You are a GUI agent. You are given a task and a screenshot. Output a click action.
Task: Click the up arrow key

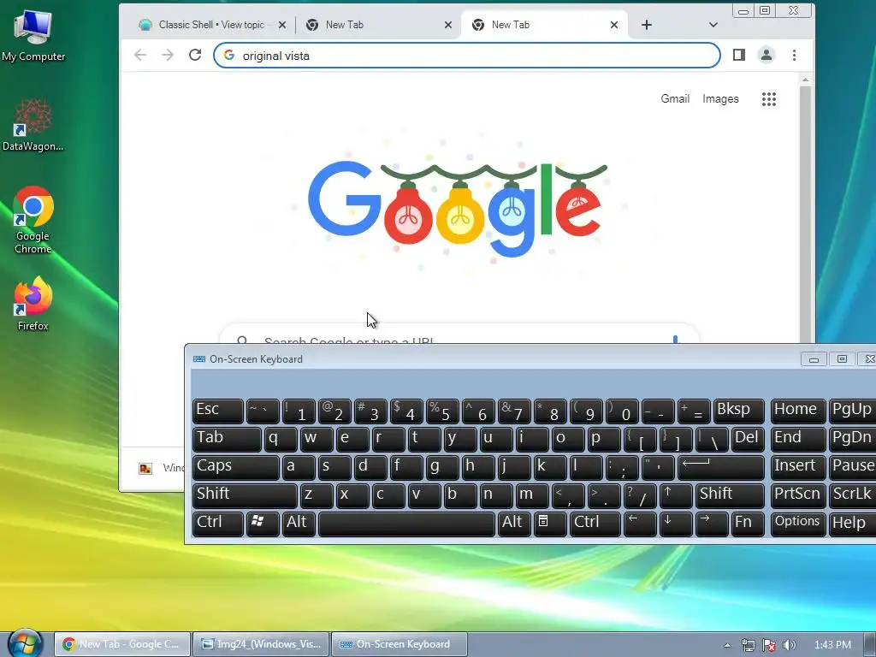pos(676,495)
